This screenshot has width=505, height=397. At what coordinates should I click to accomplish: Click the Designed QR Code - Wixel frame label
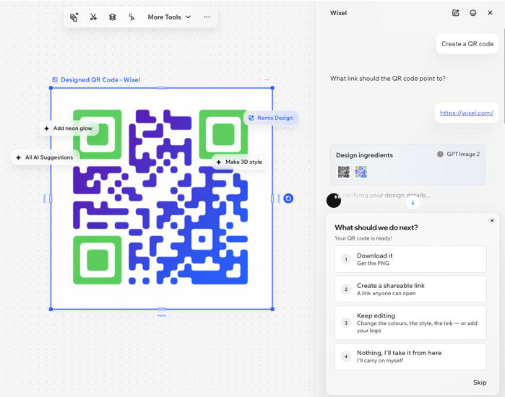[96, 80]
